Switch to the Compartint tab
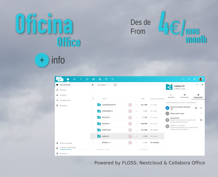This screenshot has height=177, width=218. point(198,96)
